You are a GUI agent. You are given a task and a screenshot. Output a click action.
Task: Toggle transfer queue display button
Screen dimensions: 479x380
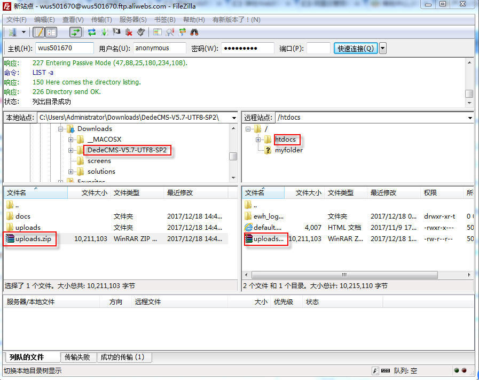click(75, 32)
